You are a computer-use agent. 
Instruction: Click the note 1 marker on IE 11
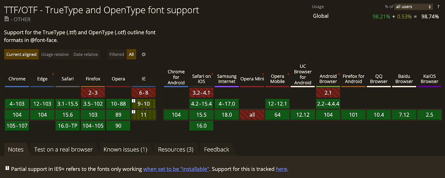(x=133, y=112)
